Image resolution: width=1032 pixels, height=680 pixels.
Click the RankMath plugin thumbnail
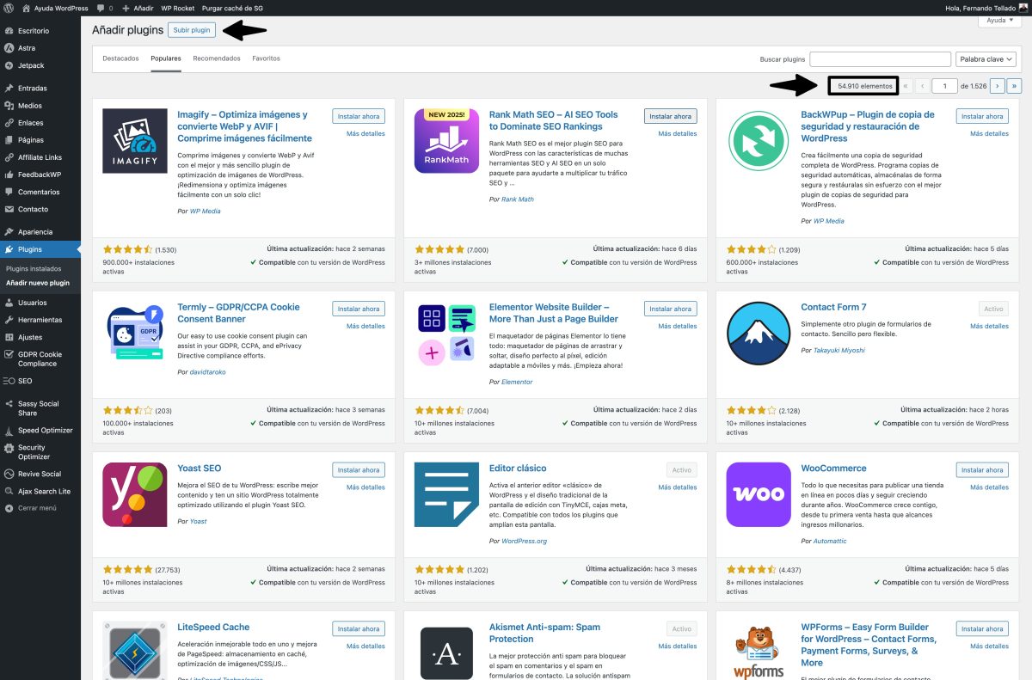(x=446, y=141)
